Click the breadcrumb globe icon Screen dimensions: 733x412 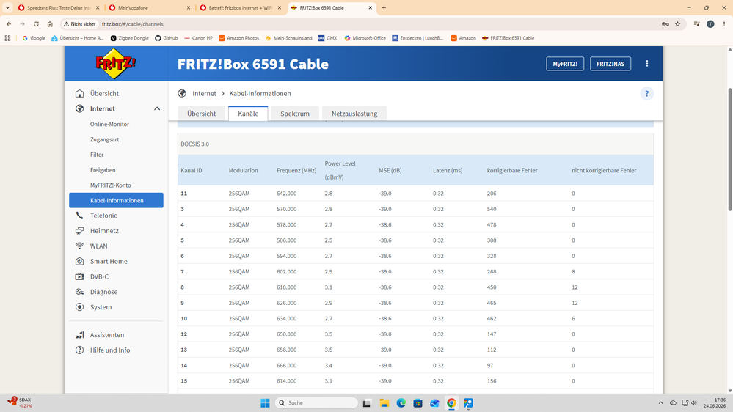(x=182, y=93)
